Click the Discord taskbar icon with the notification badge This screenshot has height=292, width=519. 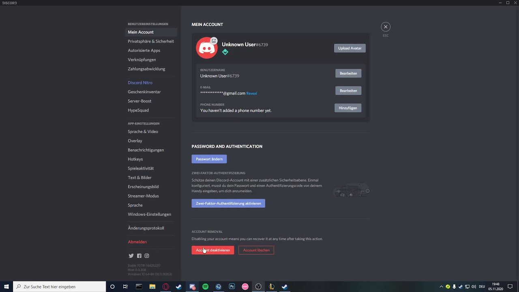coord(192,287)
